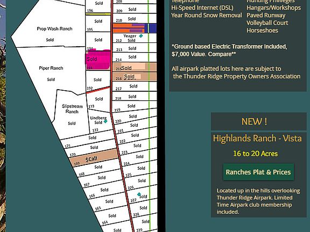
Task: Click the teal diamond on lot 227
Action: [139, 194]
